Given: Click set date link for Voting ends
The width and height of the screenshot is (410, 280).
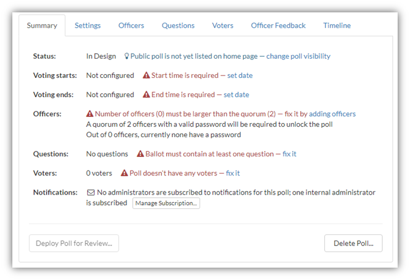Looking at the screenshot, I should click(236, 95).
